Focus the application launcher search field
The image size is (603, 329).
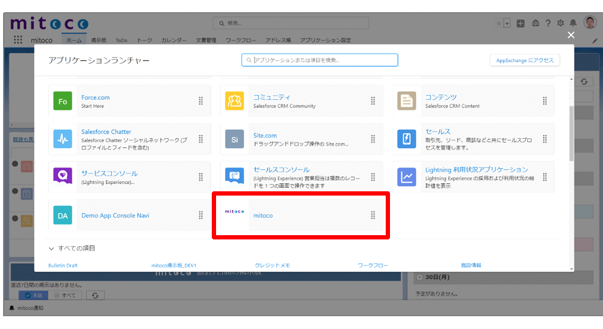[x=320, y=60]
